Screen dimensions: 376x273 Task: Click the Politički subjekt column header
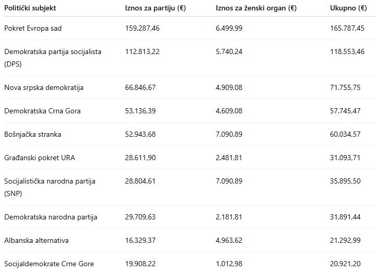(x=30, y=8)
